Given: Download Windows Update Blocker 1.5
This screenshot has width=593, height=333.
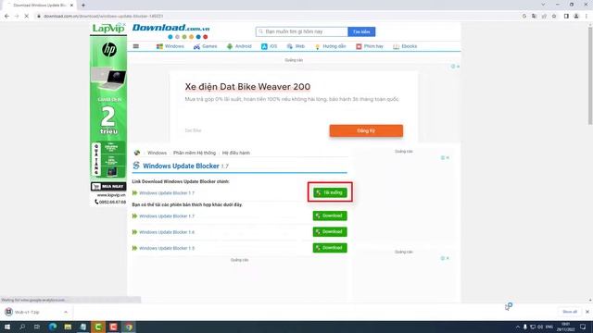Looking at the screenshot, I should (x=330, y=248).
